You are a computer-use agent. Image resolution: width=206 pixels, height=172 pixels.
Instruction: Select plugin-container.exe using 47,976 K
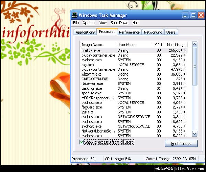tap(134, 69)
